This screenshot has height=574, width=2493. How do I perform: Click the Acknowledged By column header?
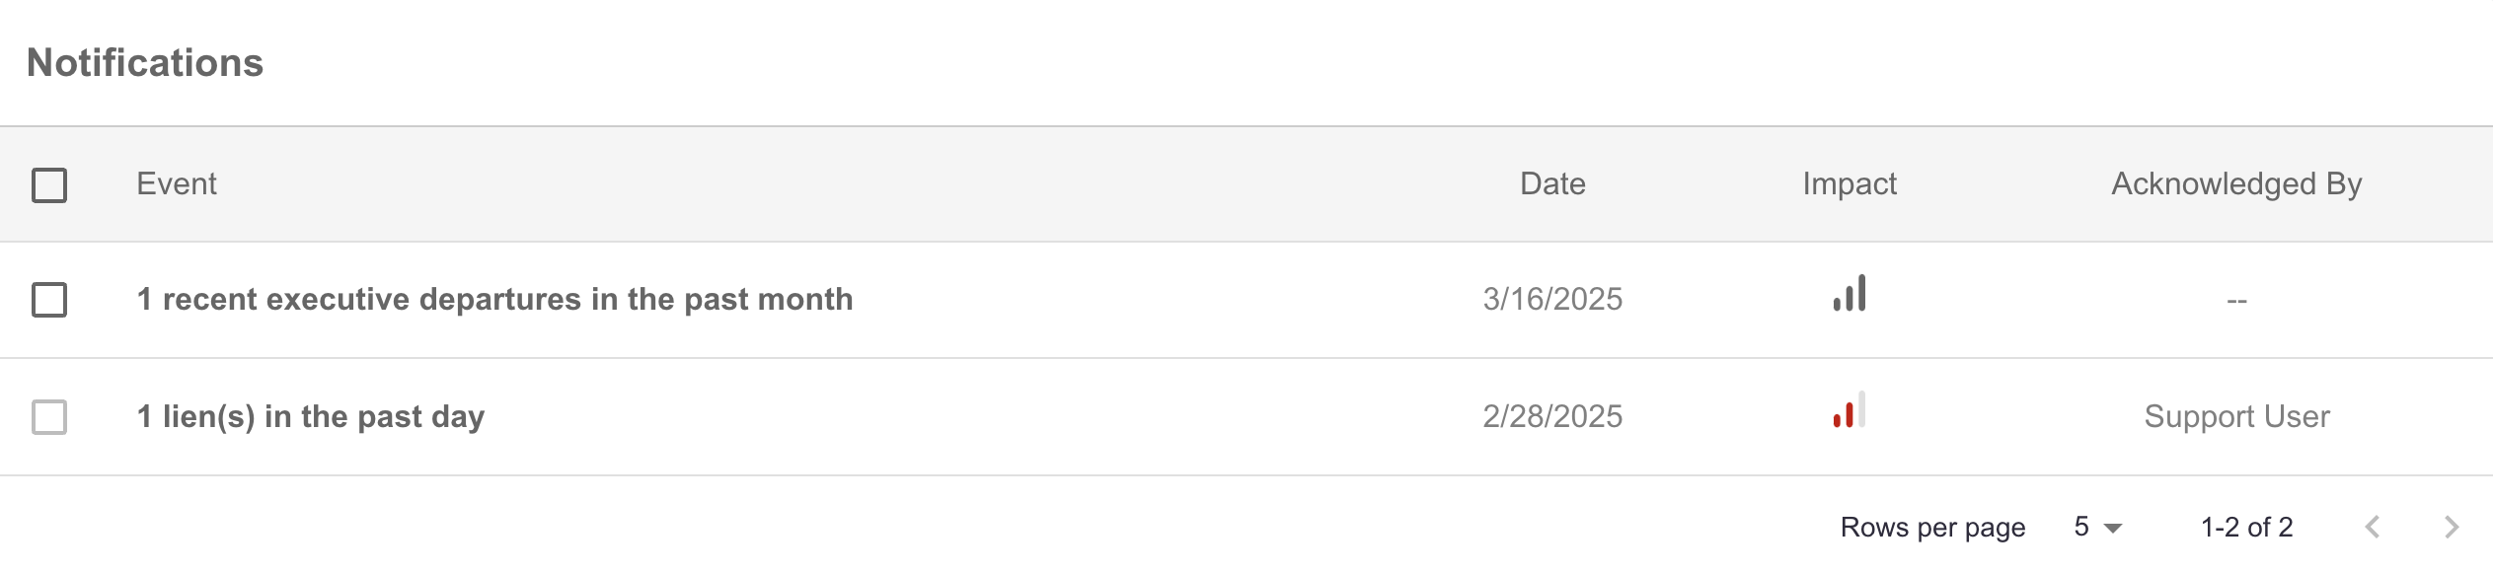[2236, 183]
